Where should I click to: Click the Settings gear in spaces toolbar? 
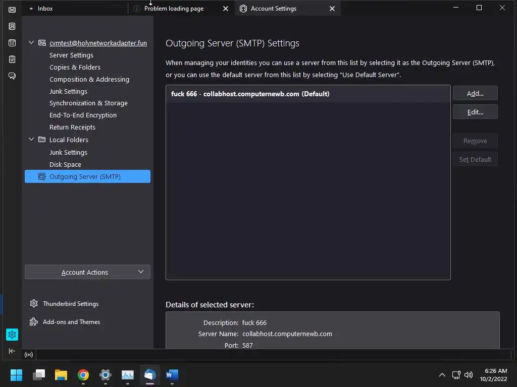coord(12,335)
